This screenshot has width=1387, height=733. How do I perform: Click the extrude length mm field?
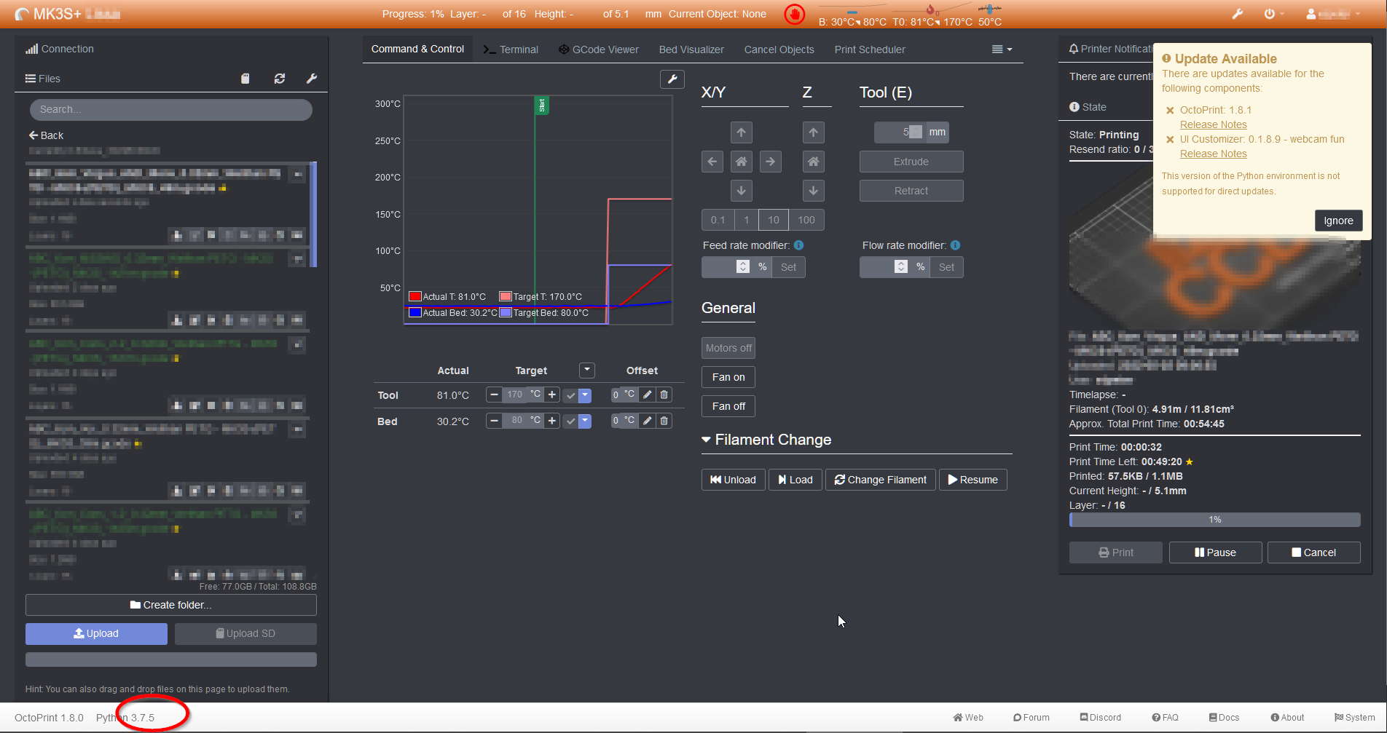pos(900,132)
